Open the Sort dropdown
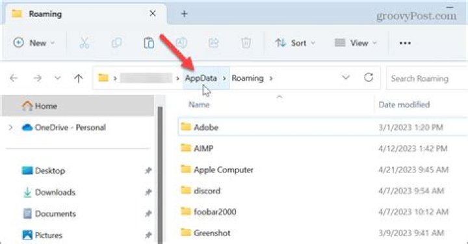The image size is (468, 244). [x=295, y=43]
